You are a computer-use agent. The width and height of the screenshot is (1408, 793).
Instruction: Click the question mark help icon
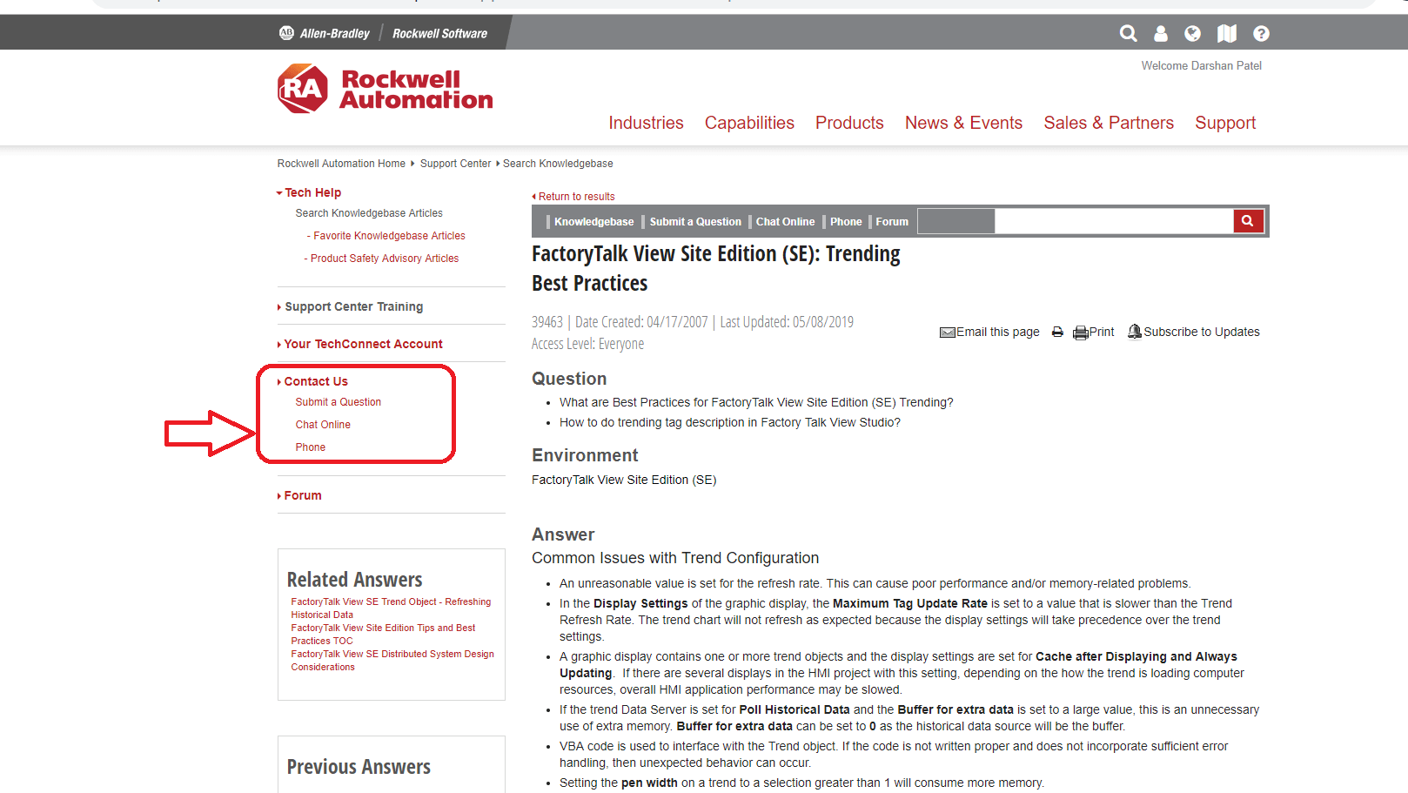tap(1261, 33)
